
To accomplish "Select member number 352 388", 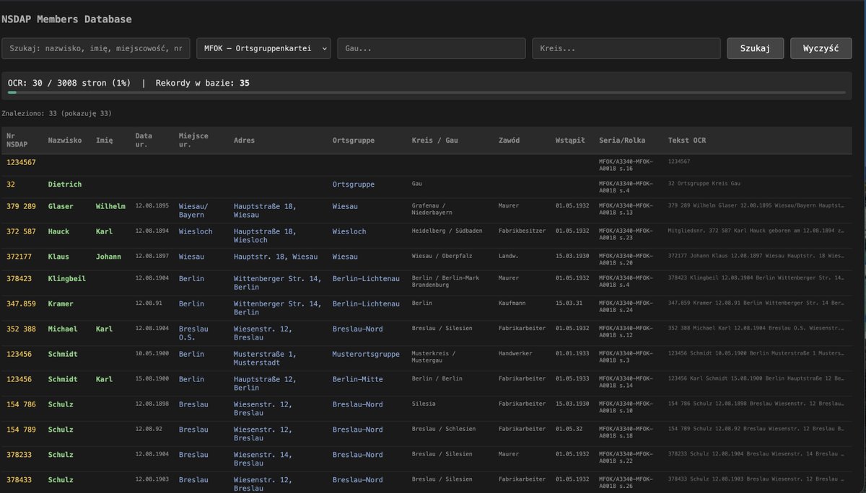I will coord(21,329).
